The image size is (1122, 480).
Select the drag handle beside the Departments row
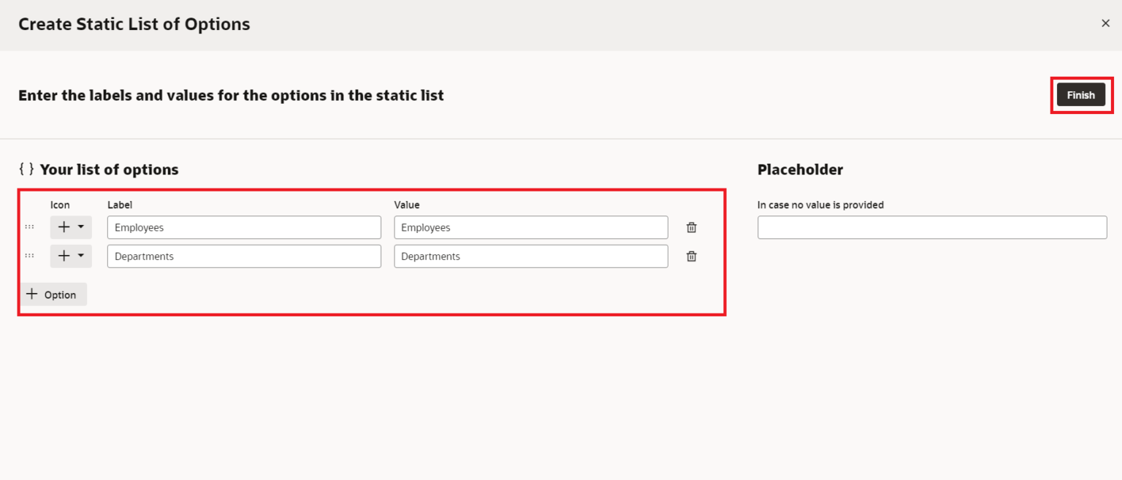pyautogui.click(x=29, y=256)
